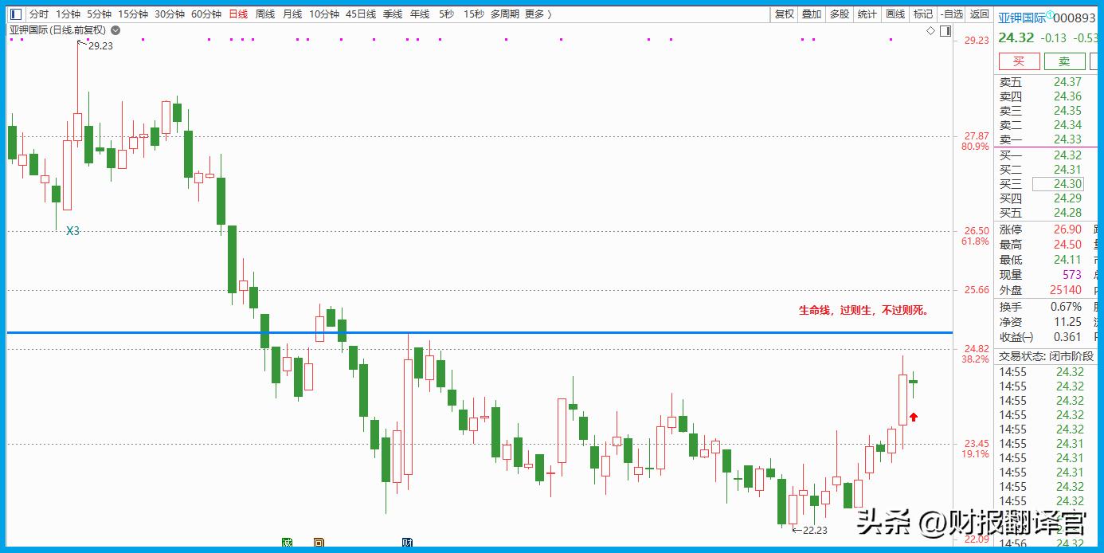Click the 多股 multi-stock button
The image size is (1104, 553).
840,14
